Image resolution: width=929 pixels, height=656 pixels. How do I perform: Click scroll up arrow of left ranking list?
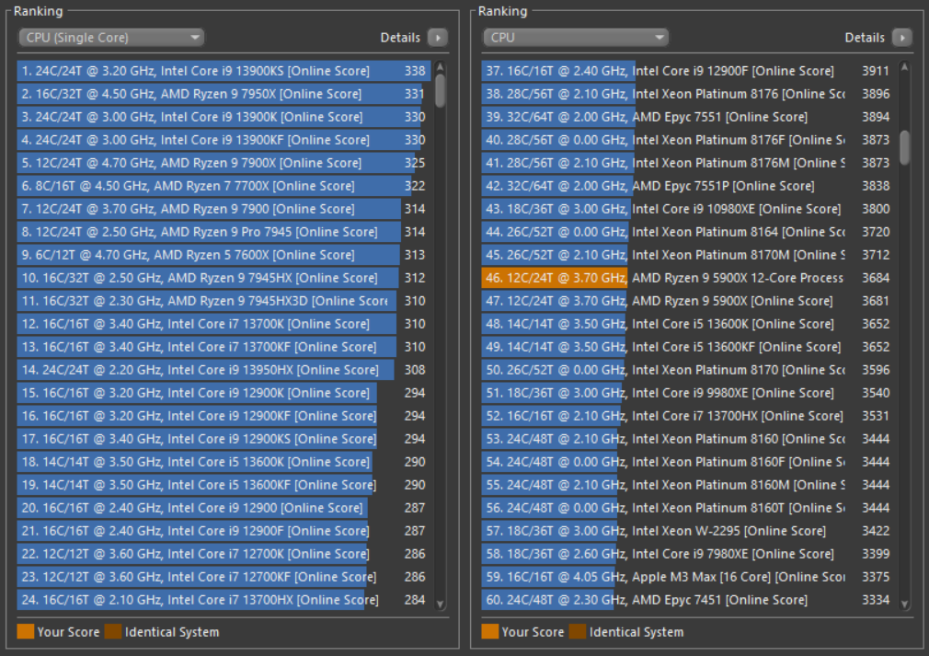(440, 67)
